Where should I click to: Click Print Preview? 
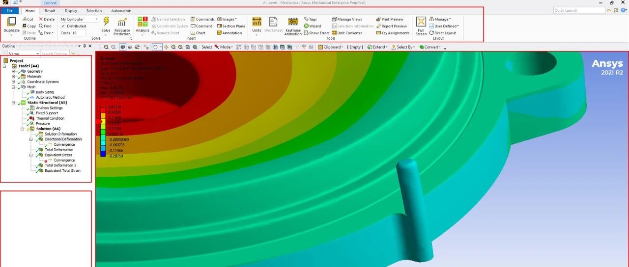[390, 19]
